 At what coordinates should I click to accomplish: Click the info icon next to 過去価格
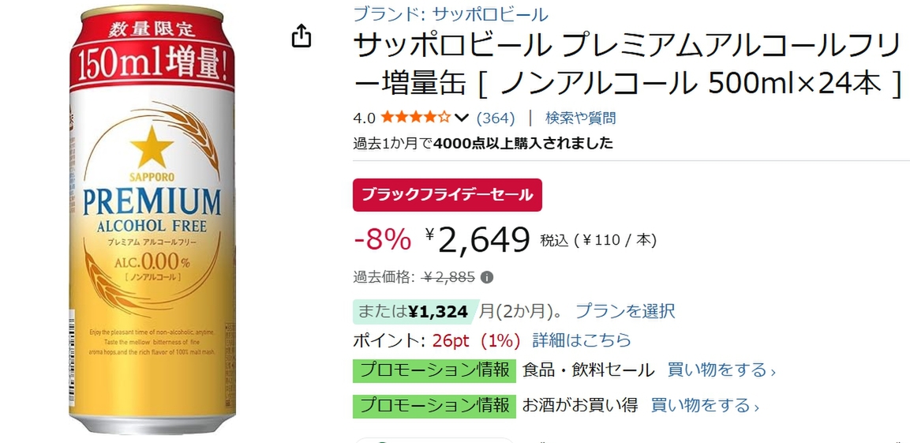click(x=487, y=277)
